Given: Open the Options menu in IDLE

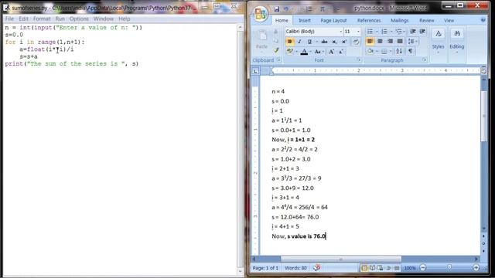Looking at the screenshot, I should [79, 19].
